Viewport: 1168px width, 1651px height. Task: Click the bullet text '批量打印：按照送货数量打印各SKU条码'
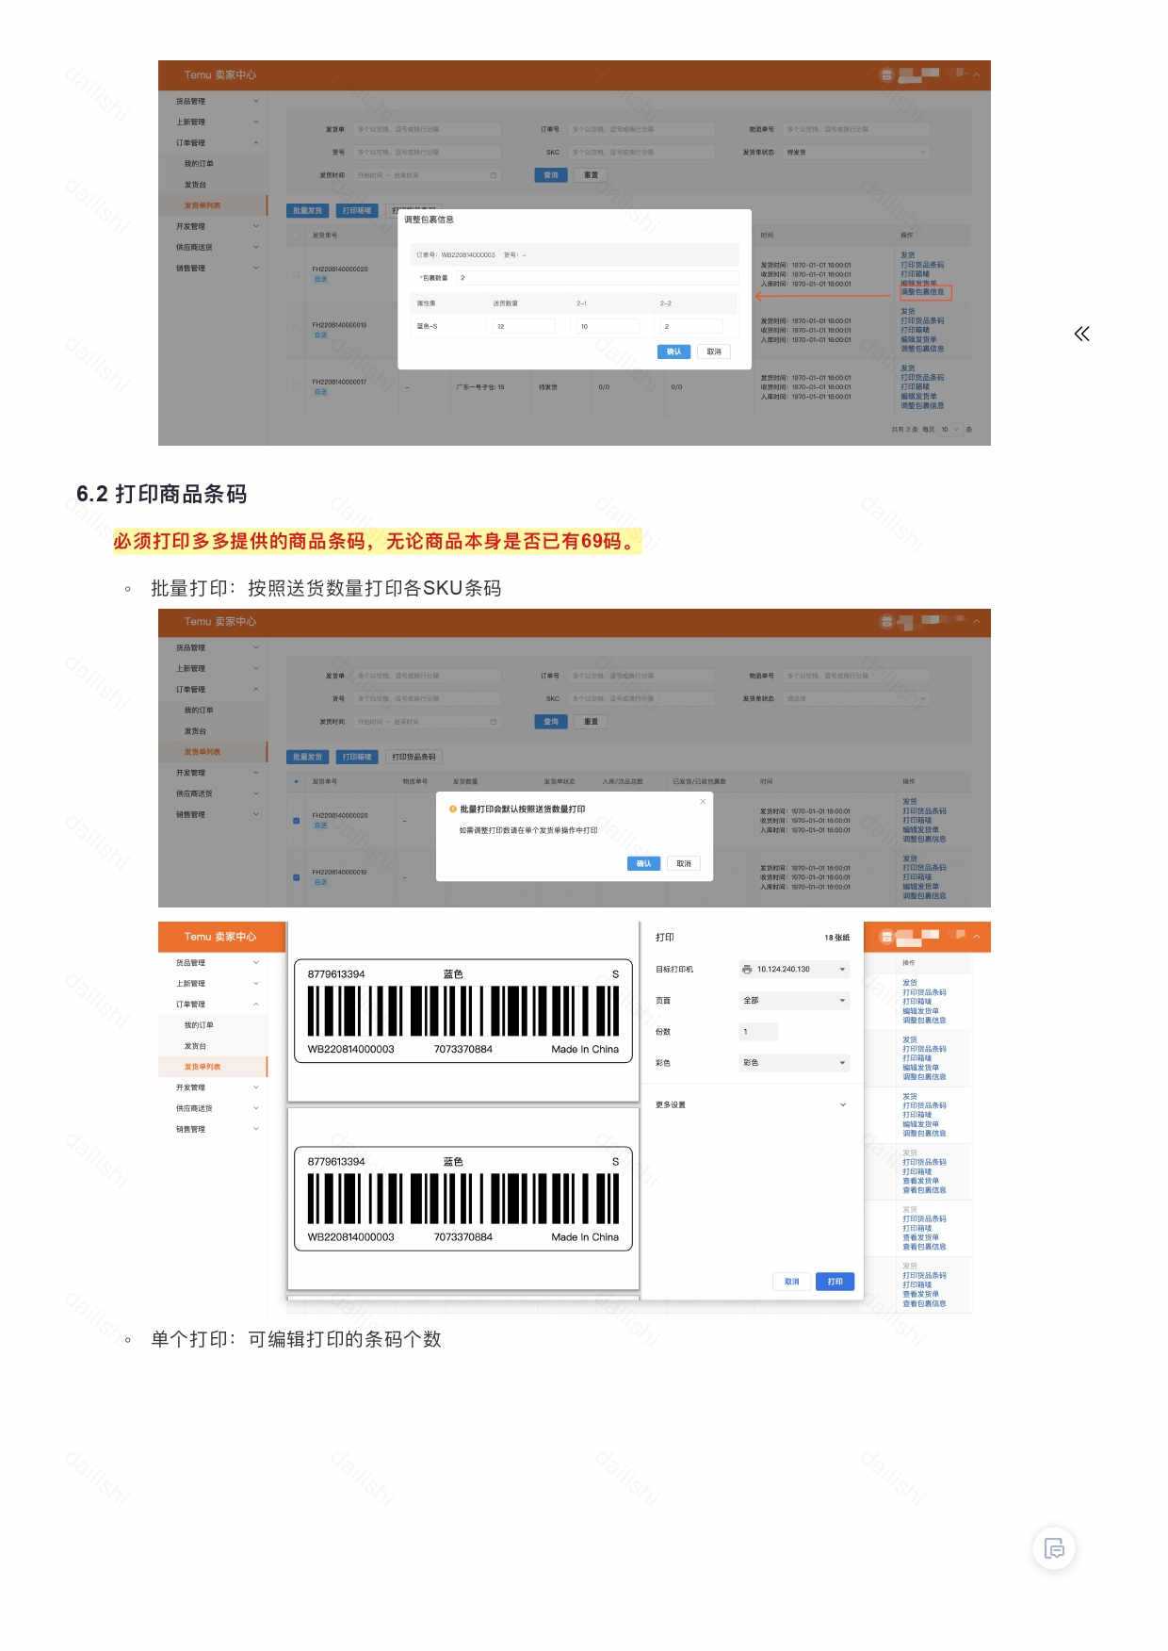click(x=326, y=588)
